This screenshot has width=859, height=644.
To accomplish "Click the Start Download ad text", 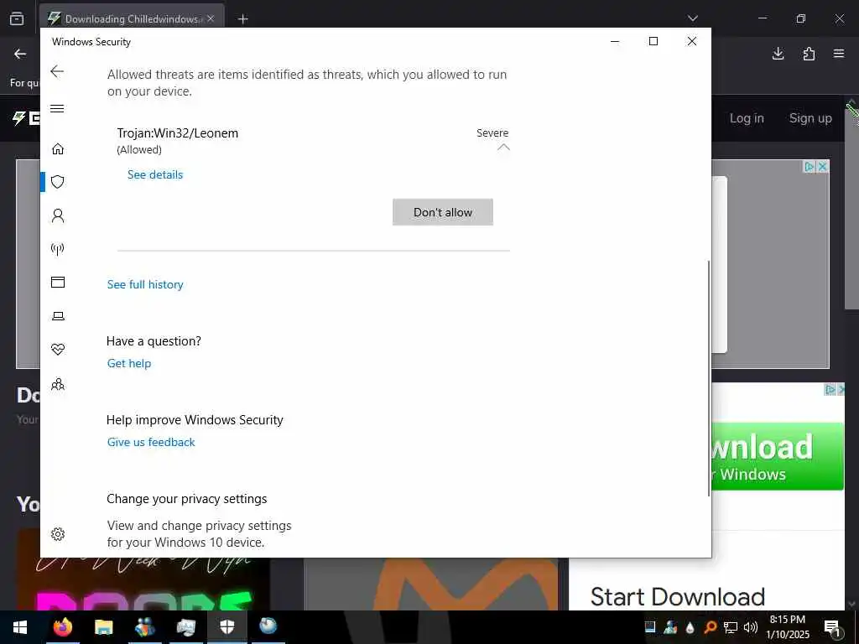I will coord(678,597).
